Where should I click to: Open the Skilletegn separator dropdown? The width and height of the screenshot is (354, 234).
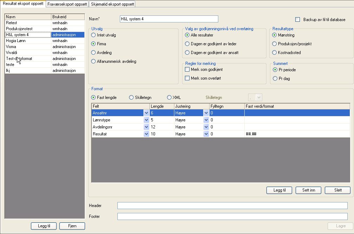pyautogui.click(x=259, y=98)
